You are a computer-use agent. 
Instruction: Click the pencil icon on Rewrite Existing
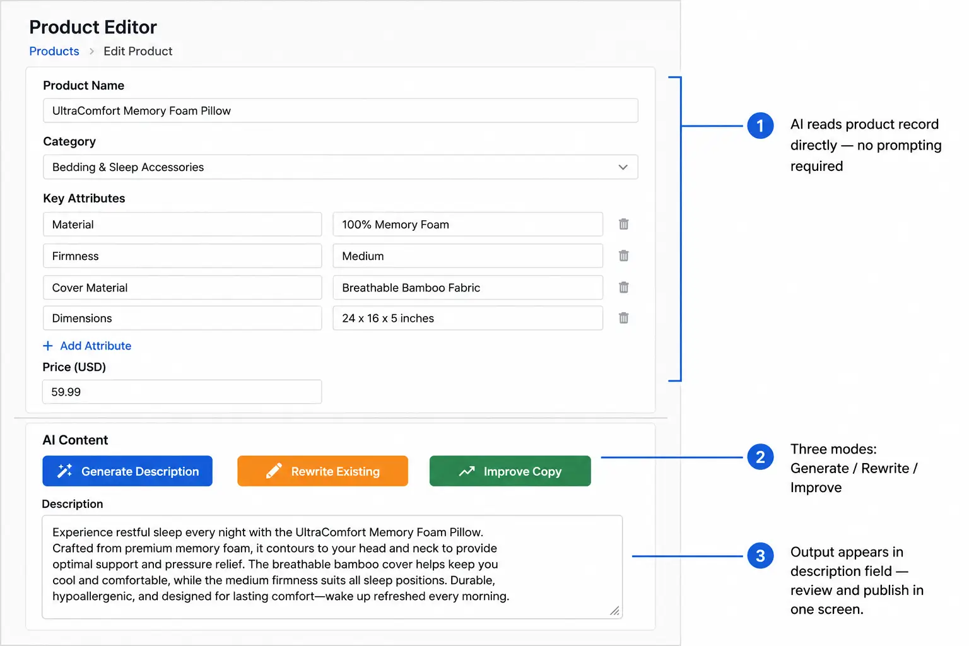click(274, 471)
